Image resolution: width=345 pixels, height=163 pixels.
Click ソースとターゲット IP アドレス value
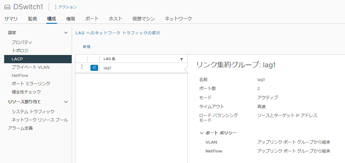tap(287, 116)
